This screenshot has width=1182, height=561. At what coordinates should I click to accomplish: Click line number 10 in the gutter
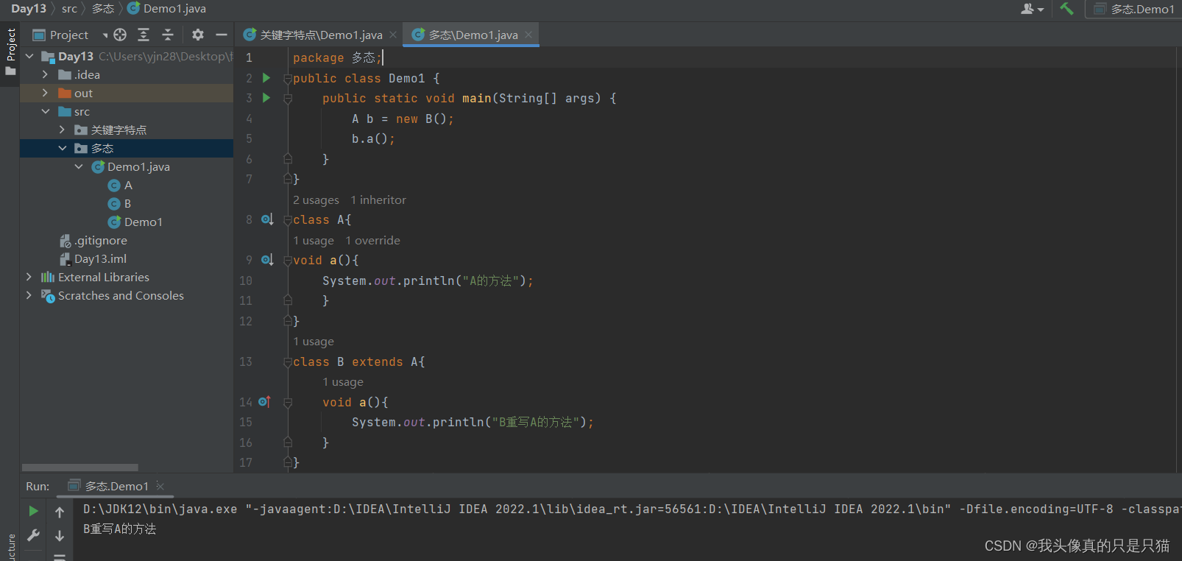point(246,280)
